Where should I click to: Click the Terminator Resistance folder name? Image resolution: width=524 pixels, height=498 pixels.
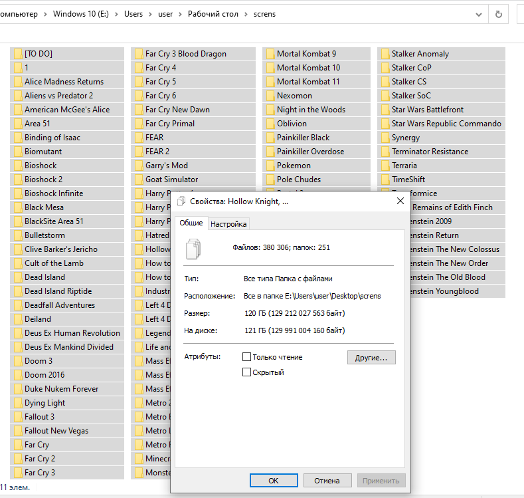[x=430, y=152]
